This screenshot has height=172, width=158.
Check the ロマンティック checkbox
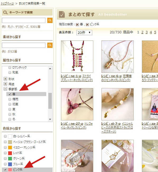[x=10, y=67]
